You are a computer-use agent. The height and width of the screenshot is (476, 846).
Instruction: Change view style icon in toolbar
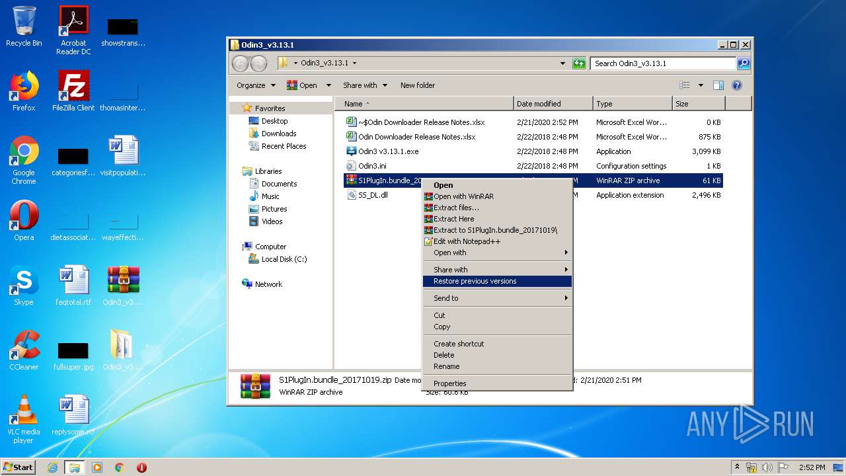(x=685, y=85)
